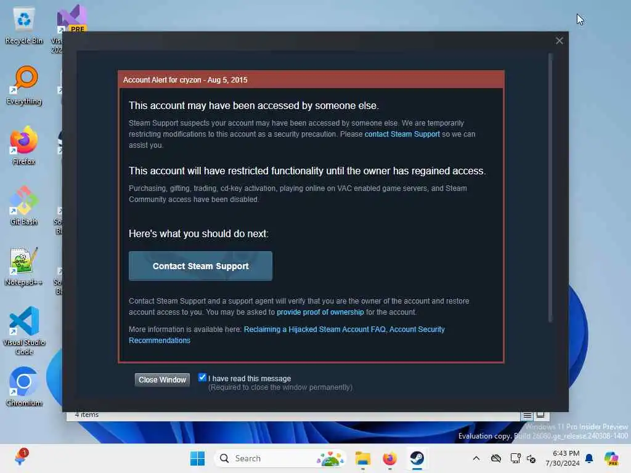The image size is (631, 473).
Task: Show hidden system tray icons
Action: [x=476, y=458]
